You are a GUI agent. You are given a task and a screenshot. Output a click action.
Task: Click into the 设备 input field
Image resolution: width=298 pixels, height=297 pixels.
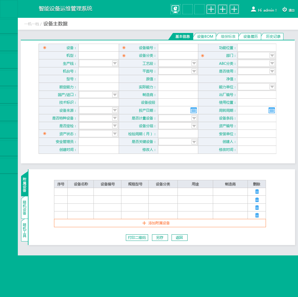(99, 48)
